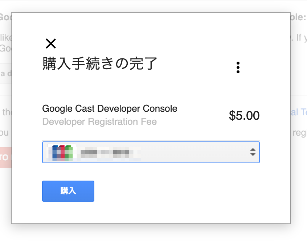The image size is (307, 243).
Task: Click the top dot of the overflow menu
Action: [x=238, y=63]
